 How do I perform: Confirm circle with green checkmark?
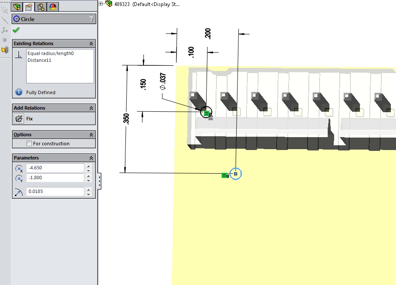pyautogui.click(x=16, y=30)
